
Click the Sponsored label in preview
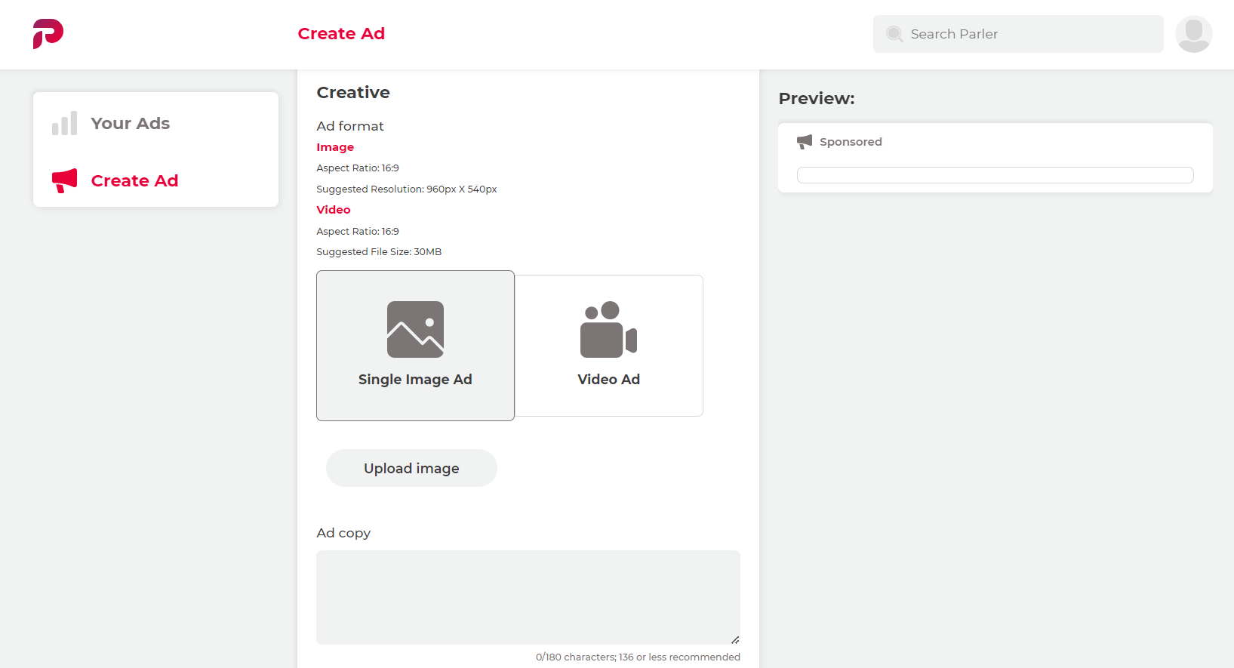851,142
